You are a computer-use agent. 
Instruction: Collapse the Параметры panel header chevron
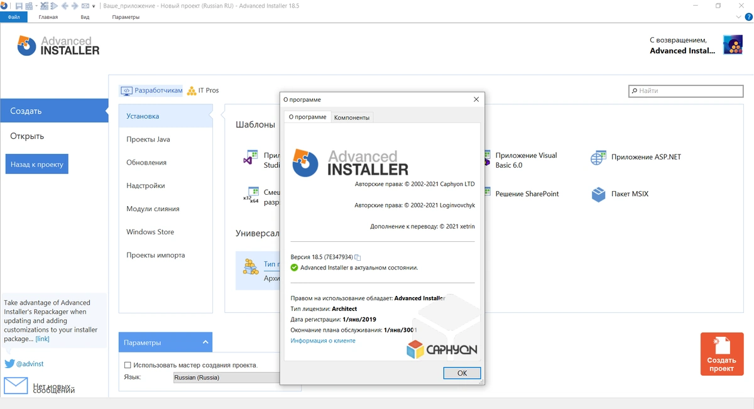(x=205, y=342)
